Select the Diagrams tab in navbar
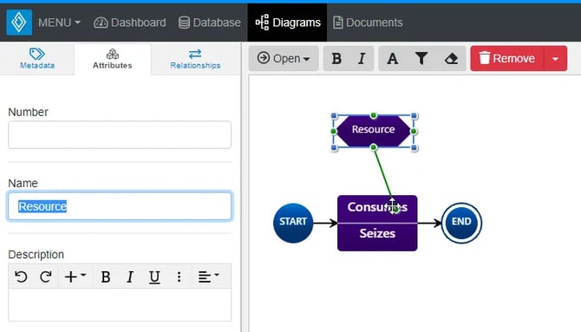Screen dimensions: 581x332 (x=288, y=23)
